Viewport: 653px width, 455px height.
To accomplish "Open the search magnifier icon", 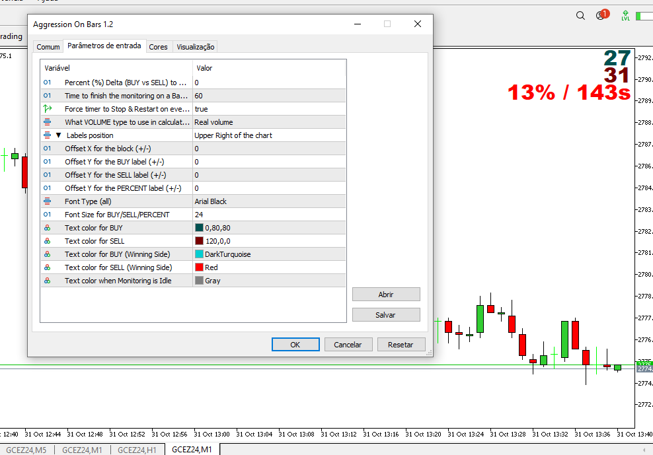I will [x=580, y=16].
